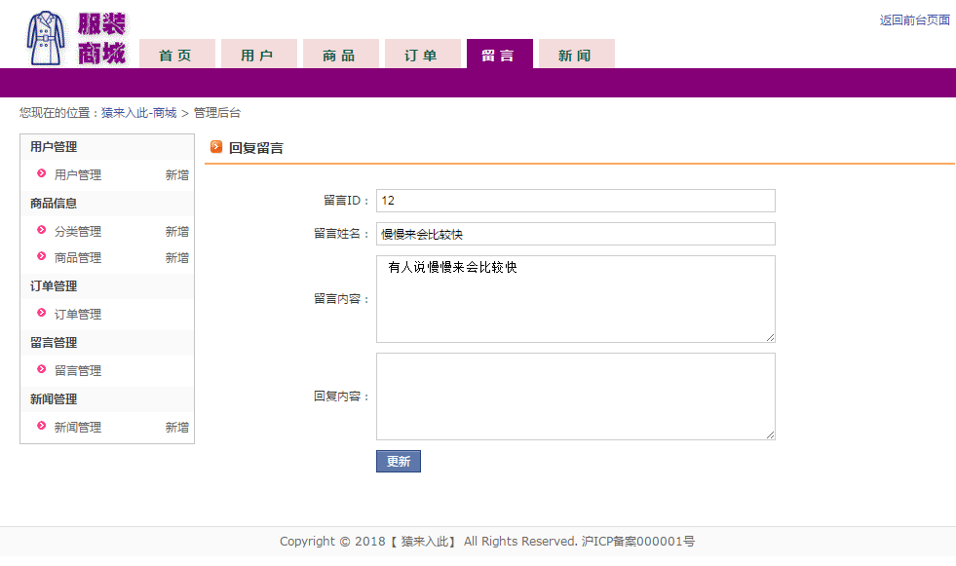Focus the 回复内容 text area

[x=576, y=396]
